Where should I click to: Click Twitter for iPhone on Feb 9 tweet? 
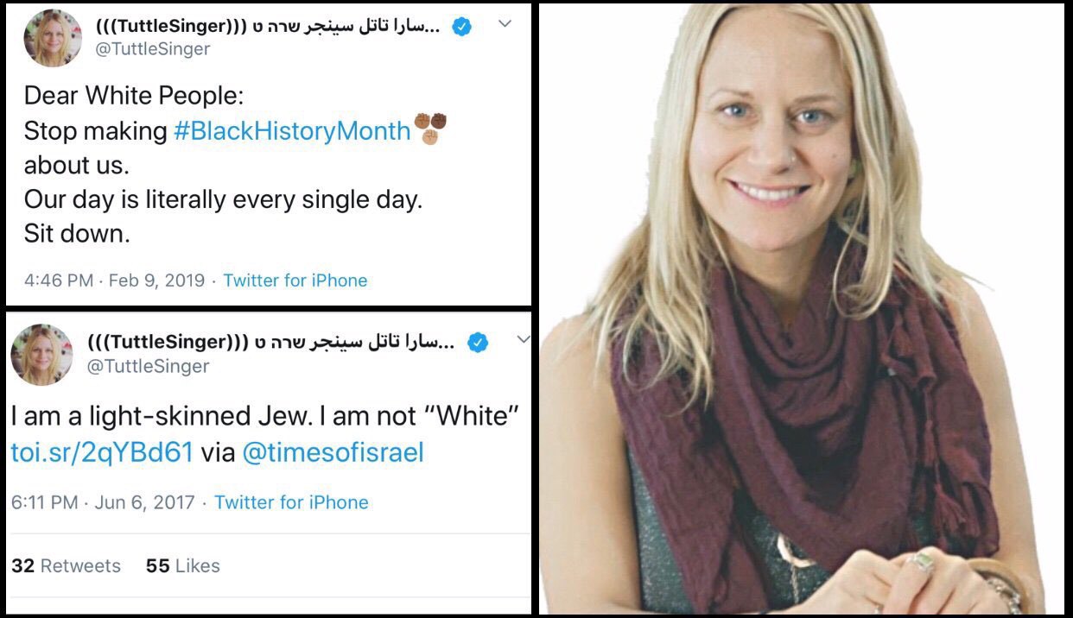pos(295,281)
